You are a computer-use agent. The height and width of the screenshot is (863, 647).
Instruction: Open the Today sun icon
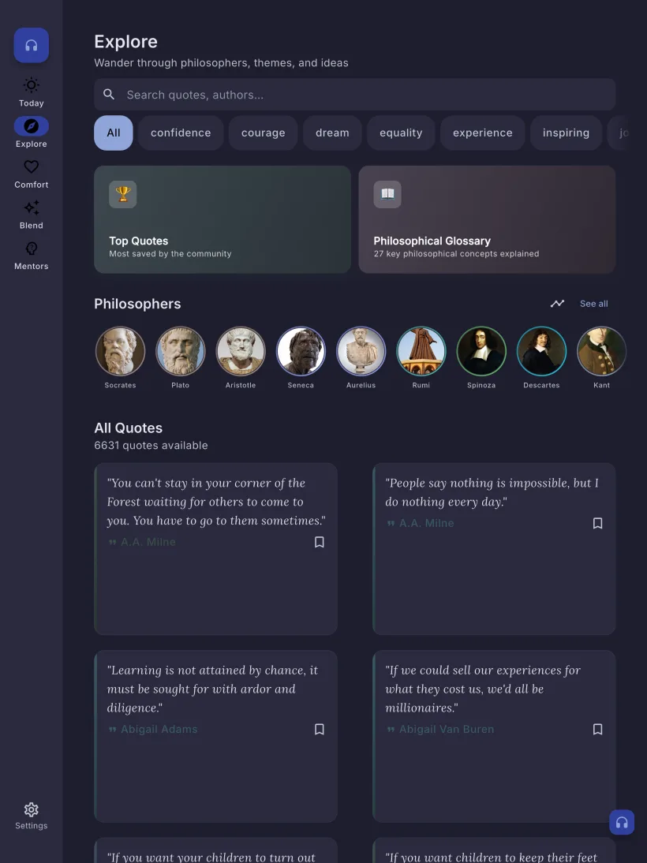pyautogui.click(x=32, y=85)
